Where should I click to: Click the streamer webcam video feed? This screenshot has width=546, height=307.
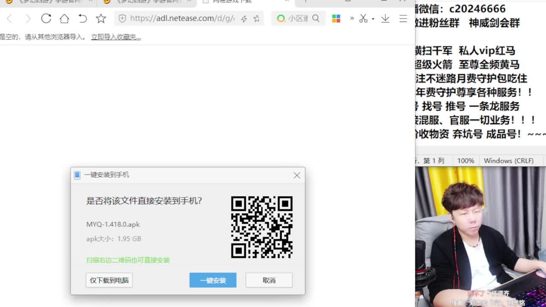tap(481, 237)
